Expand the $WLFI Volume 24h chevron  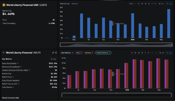pos(19,84)
